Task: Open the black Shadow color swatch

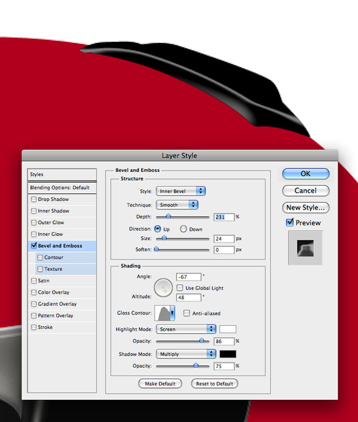Action: tap(228, 354)
